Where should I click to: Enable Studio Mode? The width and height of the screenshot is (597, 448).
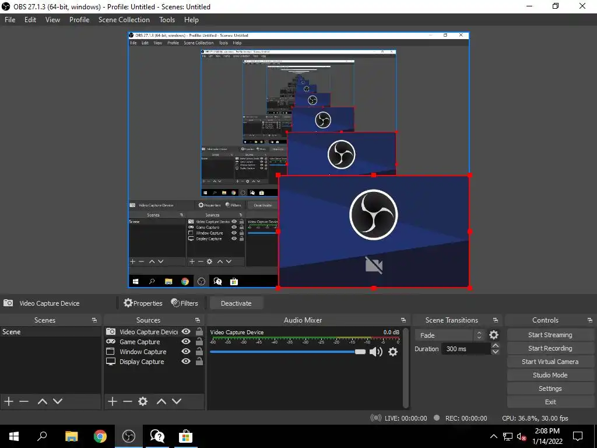click(550, 375)
